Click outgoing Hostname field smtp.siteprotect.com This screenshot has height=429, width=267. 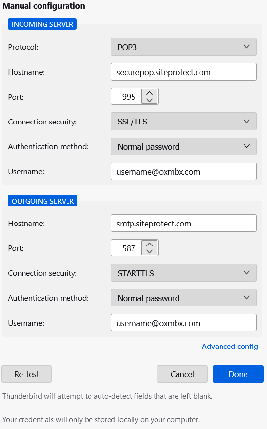click(x=184, y=223)
